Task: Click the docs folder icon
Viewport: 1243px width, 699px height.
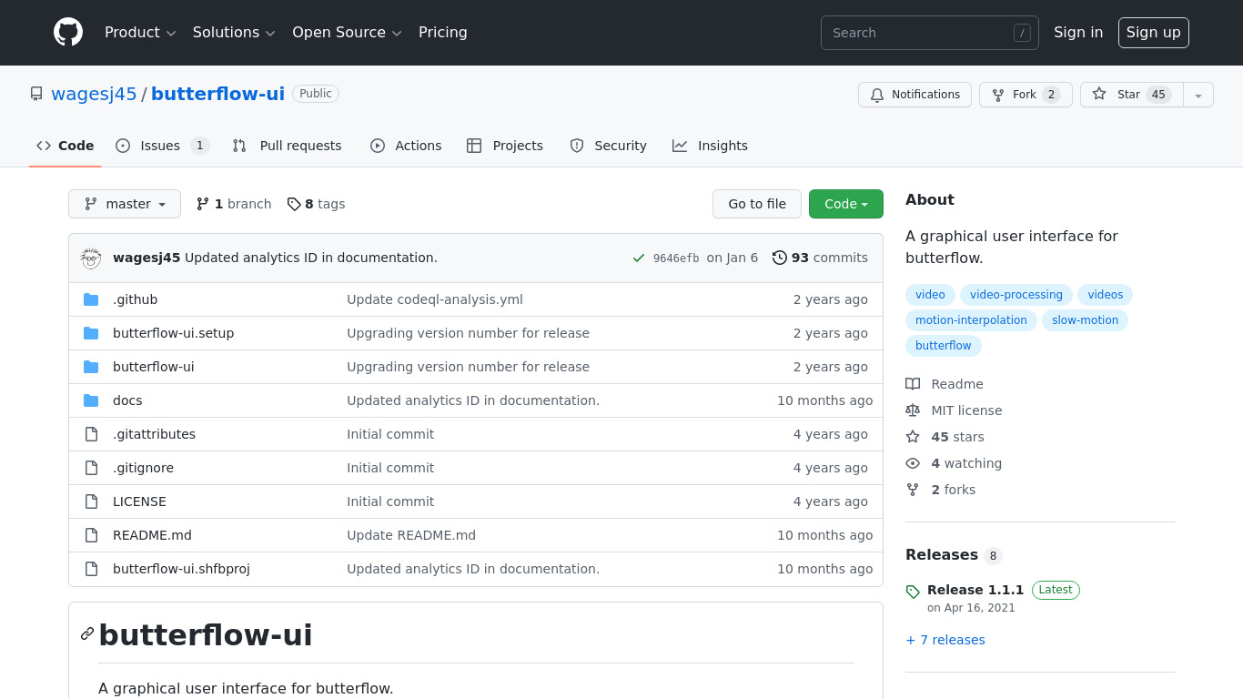Action: tap(91, 400)
